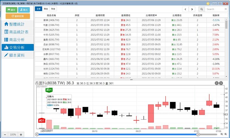Image resolution: width=230 pixels, height=138 pixels.
Task: Open 商品統計表 in sidebar
Action: pyautogui.click(x=18, y=32)
